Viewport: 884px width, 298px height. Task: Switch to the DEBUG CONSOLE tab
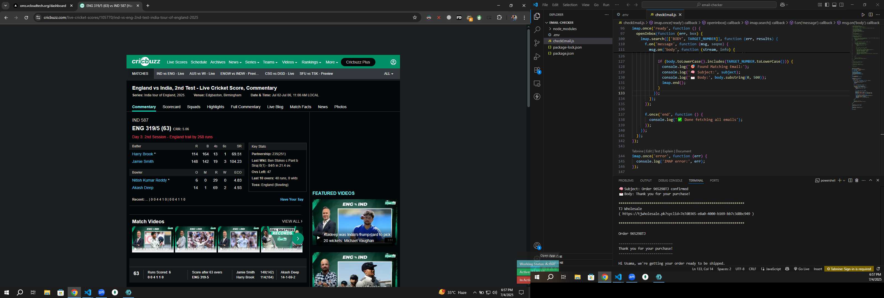670,180
